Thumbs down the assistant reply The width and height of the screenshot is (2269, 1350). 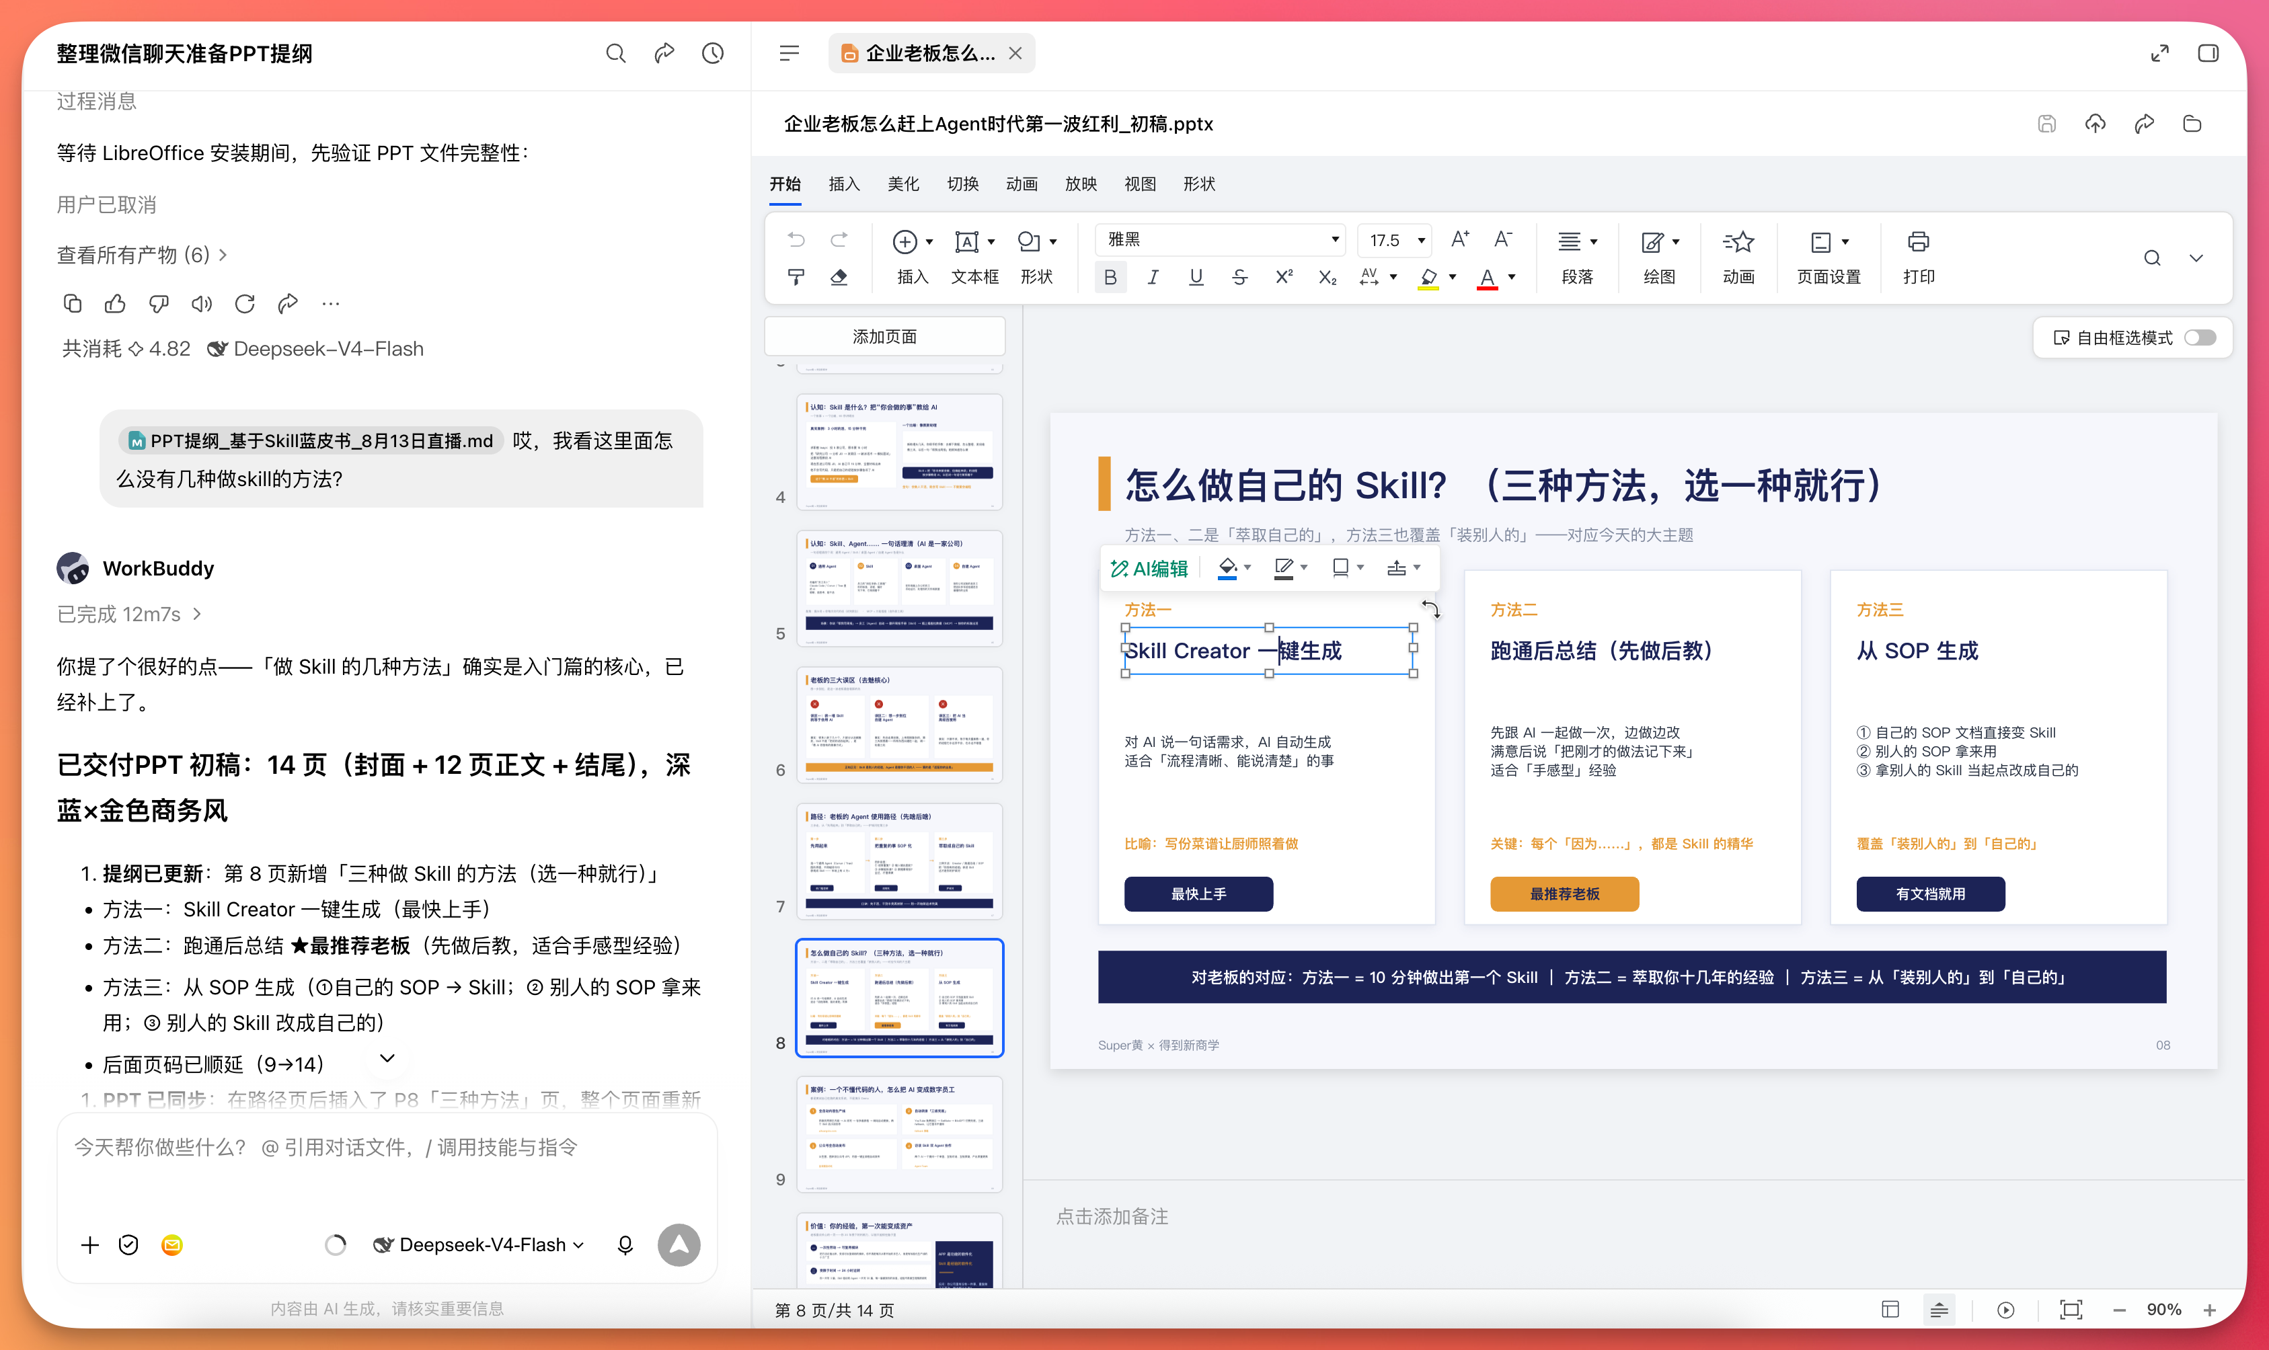coord(159,304)
